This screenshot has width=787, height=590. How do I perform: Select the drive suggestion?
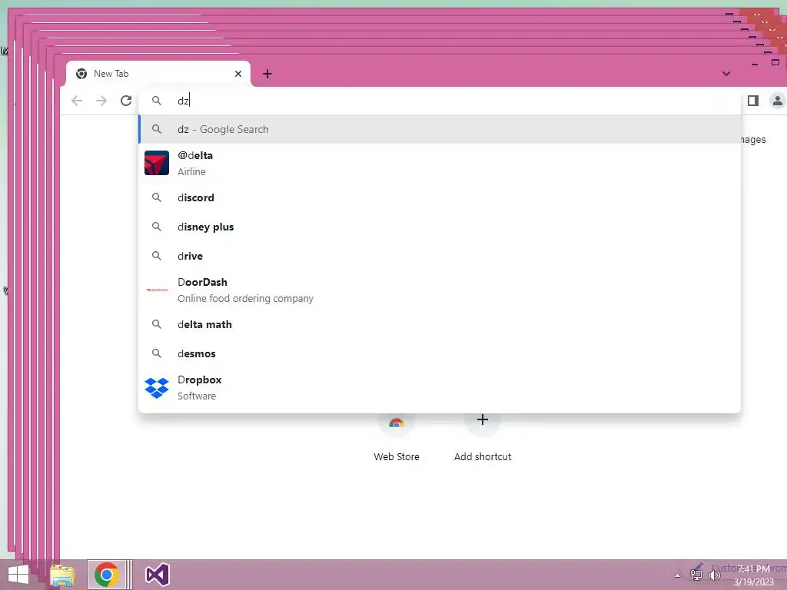tap(439, 256)
